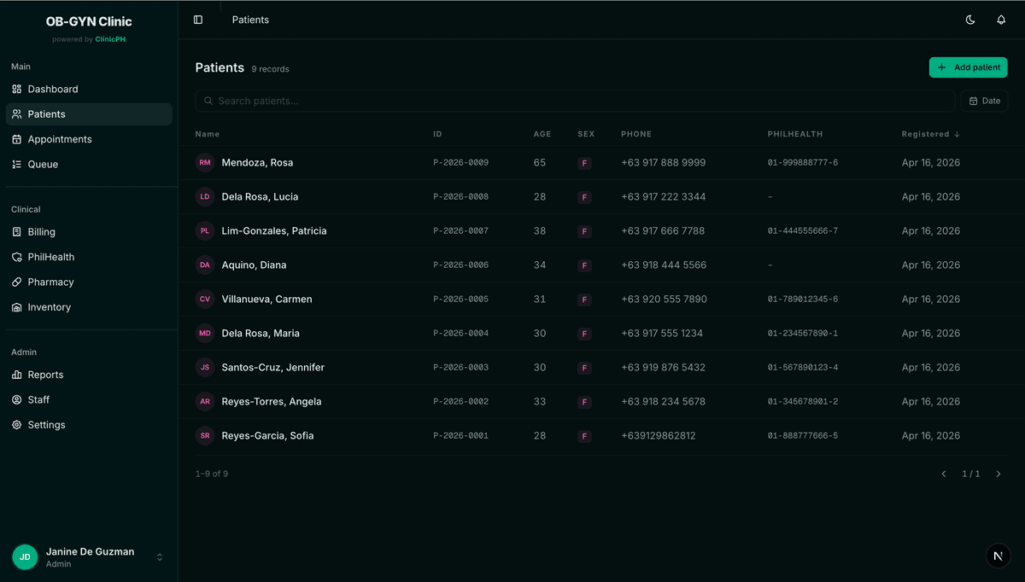Viewport: 1025px width, 582px height.
Task: Open the Reports menu item
Action: click(45, 375)
